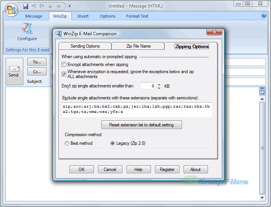Select the Best method radio button
271x207 pixels.
(x=67, y=143)
